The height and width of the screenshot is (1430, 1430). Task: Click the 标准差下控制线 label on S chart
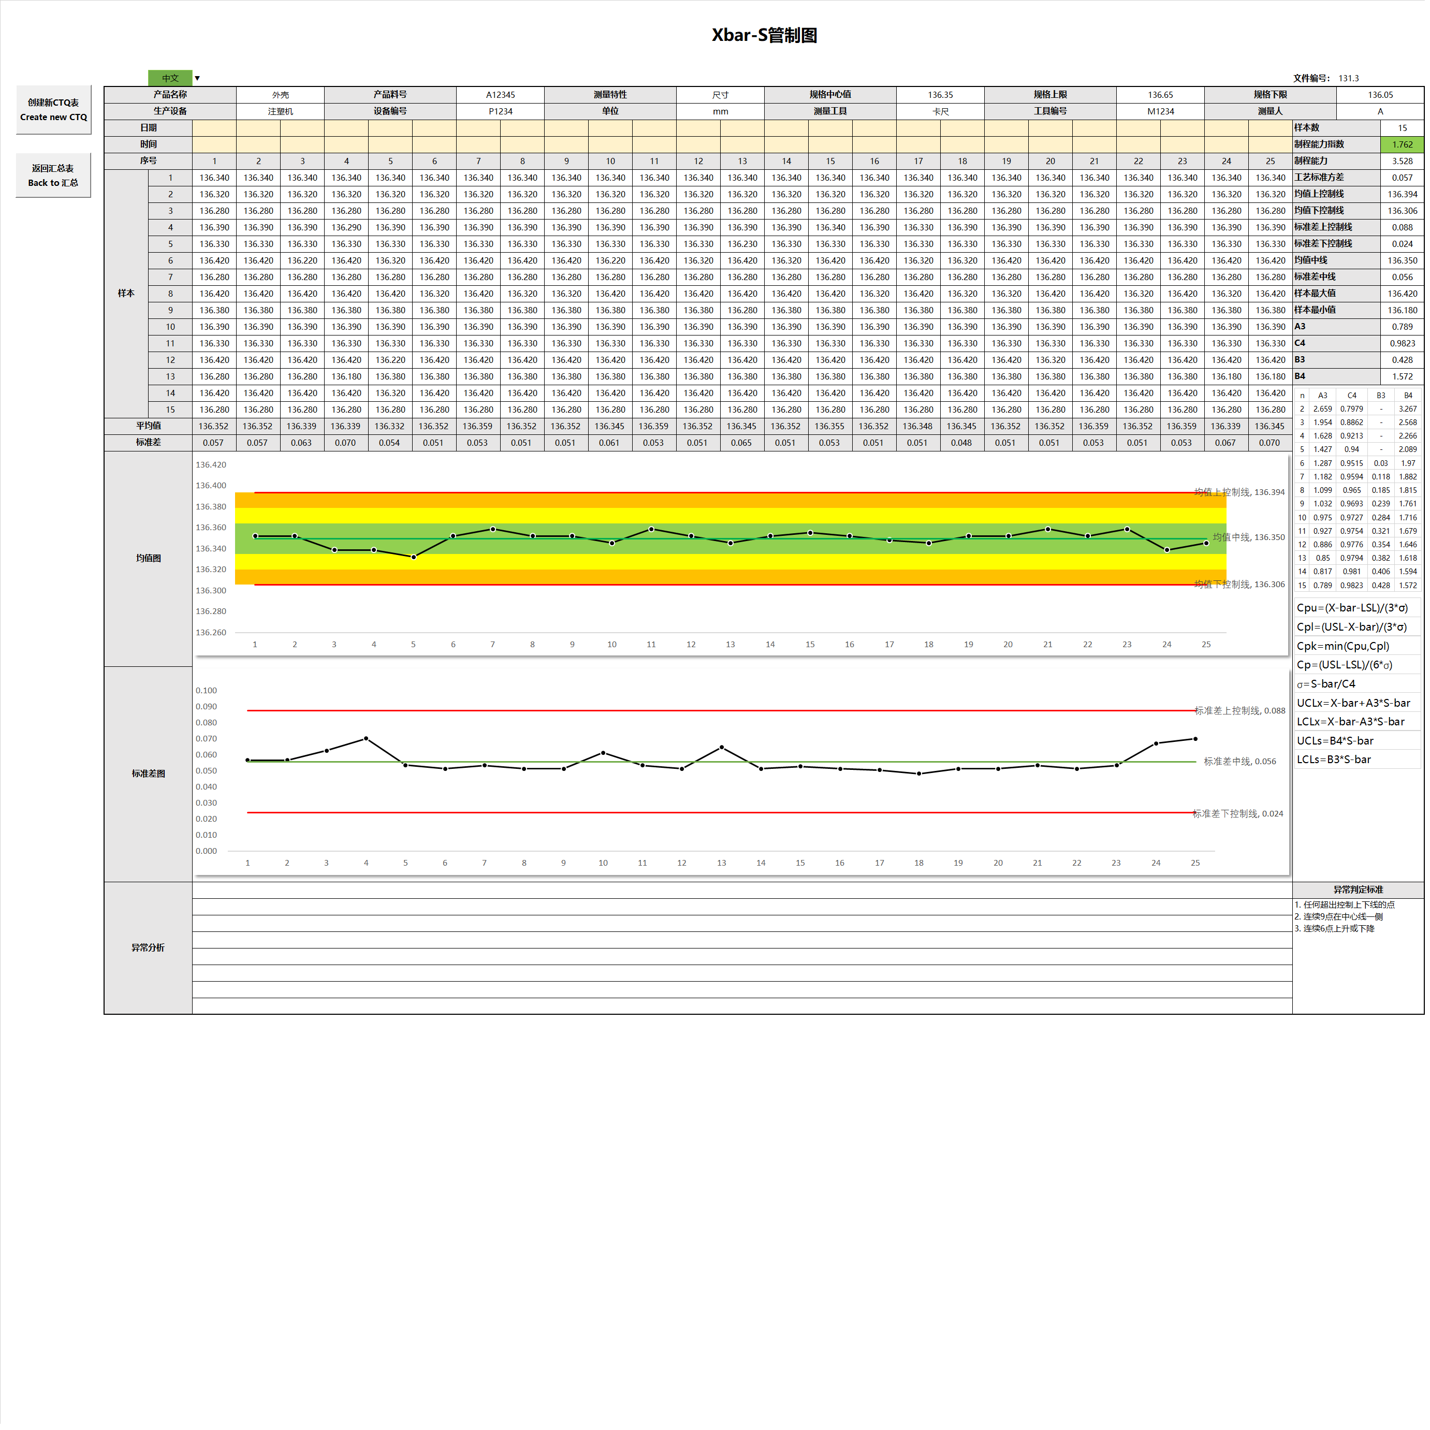[x=1237, y=813]
